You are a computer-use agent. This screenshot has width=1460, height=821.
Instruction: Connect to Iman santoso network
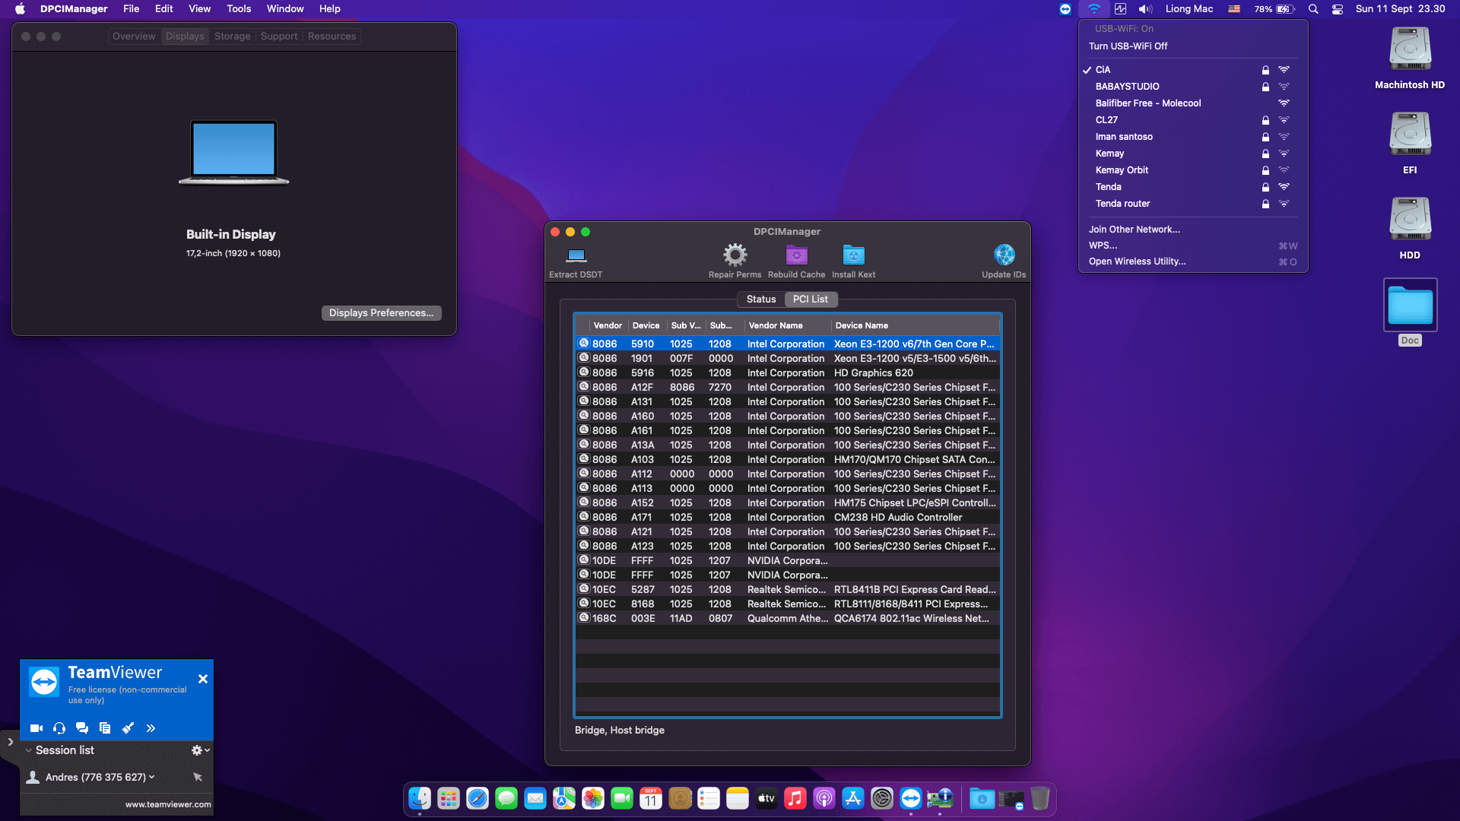1192,137
